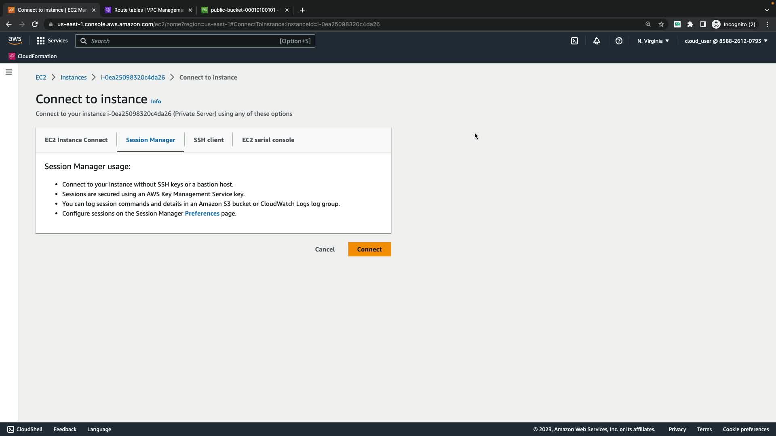
Task: Expand the side navigation hamburger menu
Action: tap(9, 72)
